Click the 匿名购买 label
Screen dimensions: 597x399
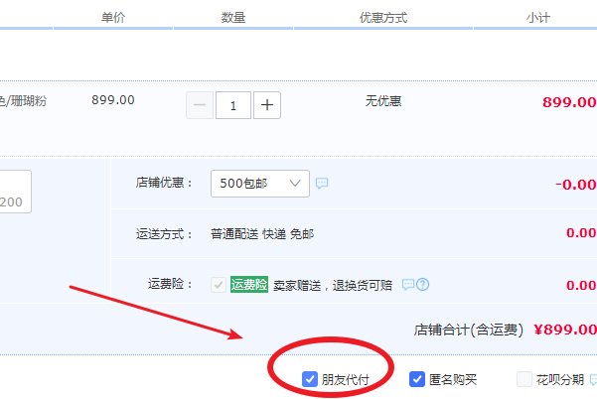click(453, 379)
